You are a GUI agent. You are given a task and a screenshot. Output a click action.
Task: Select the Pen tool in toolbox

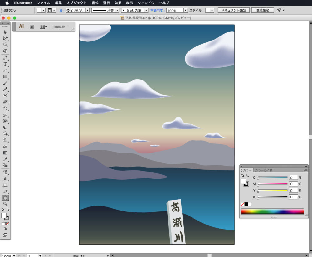(5, 58)
